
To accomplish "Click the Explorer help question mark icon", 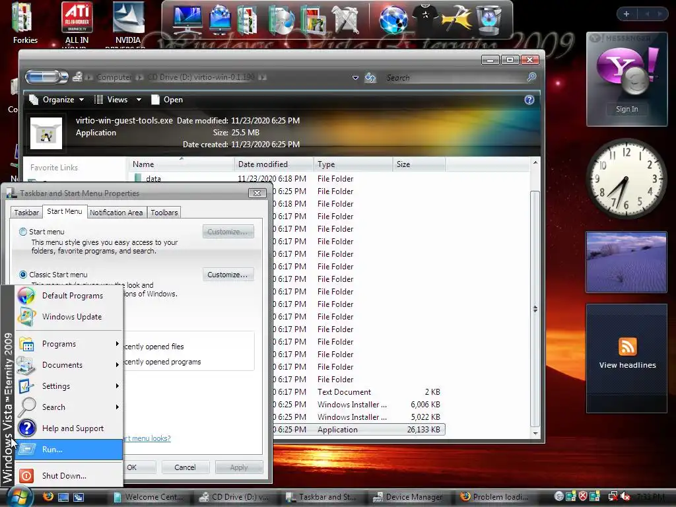I will click(x=529, y=100).
